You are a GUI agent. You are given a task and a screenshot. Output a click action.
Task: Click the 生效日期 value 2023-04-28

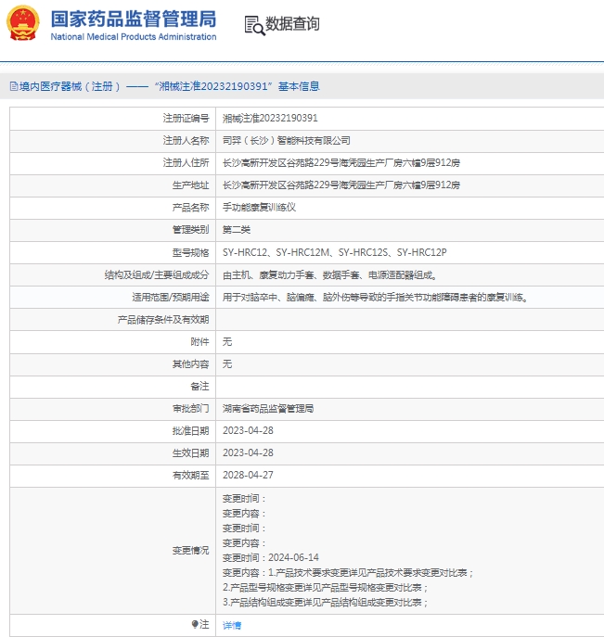248,453
